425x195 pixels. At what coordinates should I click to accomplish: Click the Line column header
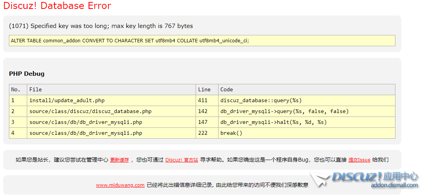tap(207, 89)
